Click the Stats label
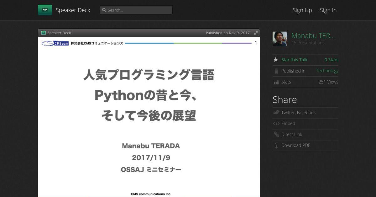Screen dimensions: 376x197 pyautogui.click(x=286, y=82)
